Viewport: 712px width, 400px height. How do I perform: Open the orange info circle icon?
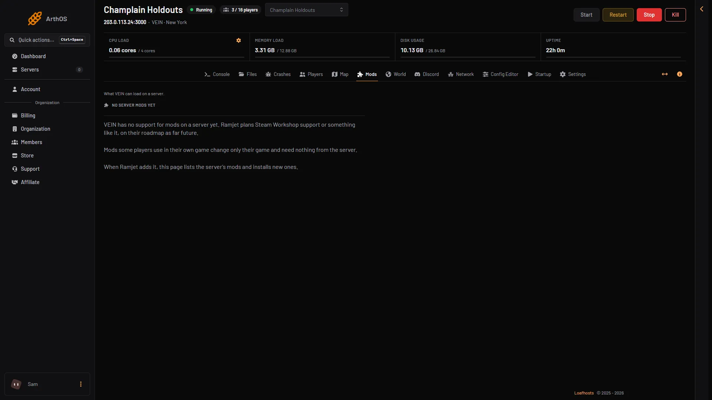click(x=679, y=74)
